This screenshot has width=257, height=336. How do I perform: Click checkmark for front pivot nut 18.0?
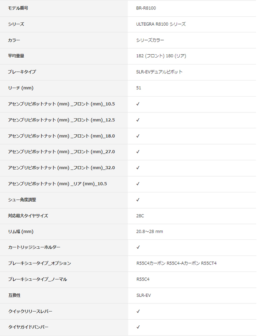pos(138,136)
